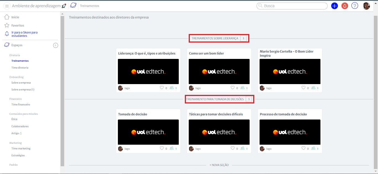Screen dimensions: 378x174
Task: Click Iago avatar on Como ser um bom líder
Action: (191, 88)
